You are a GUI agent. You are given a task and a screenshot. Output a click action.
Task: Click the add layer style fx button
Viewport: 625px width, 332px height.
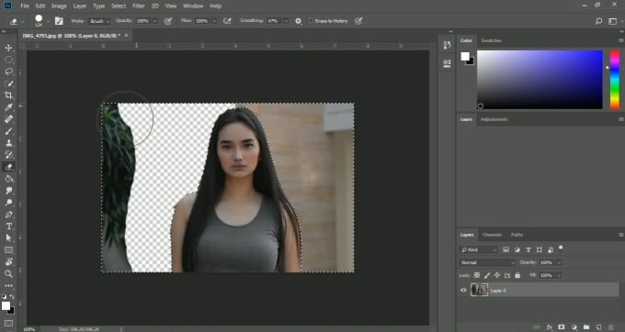tap(550, 327)
